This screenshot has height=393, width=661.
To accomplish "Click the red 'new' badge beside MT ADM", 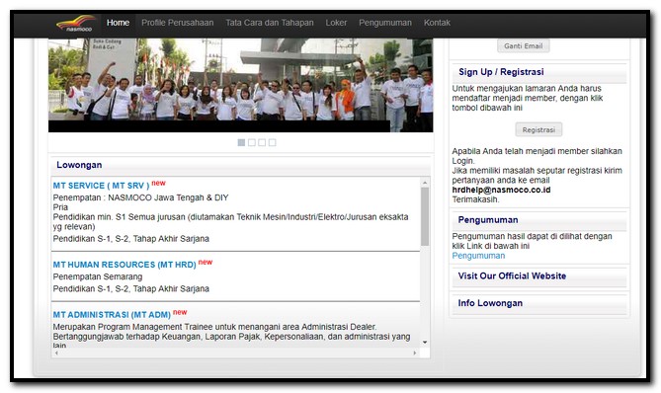I will coord(180,312).
